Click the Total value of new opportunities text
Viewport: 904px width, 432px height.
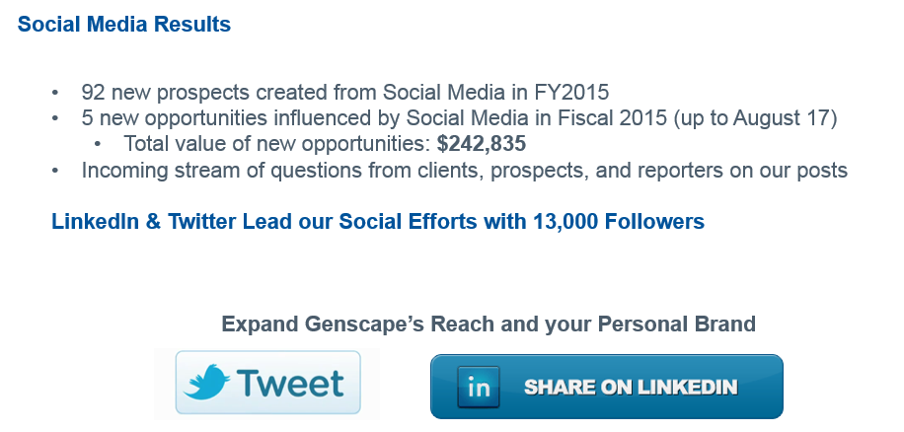tap(277, 144)
